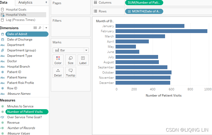Click the Abc icon beside Doctor
The width and height of the screenshot is (212, 135).
point(3,61)
